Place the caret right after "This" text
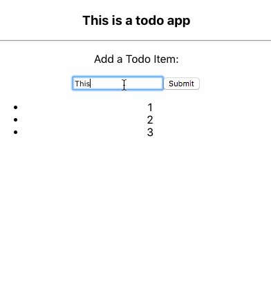 [x=91, y=84]
